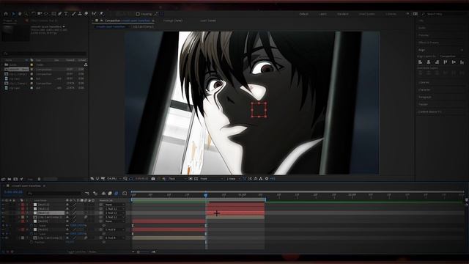The width and height of the screenshot is (469, 264).
Task: Select the Rotation tool
Action: pyautogui.click(x=33, y=14)
